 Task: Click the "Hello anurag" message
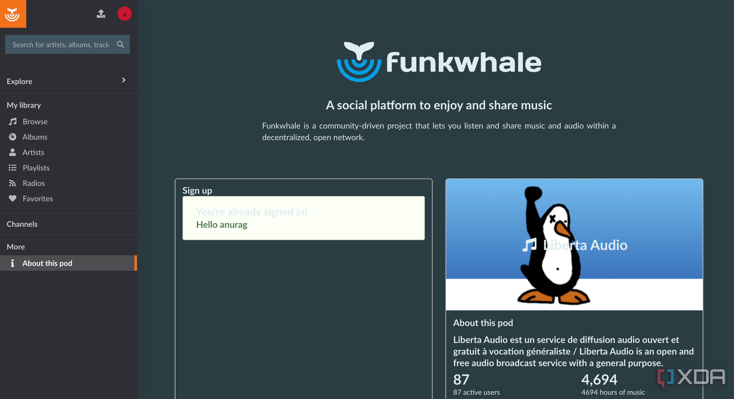tap(222, 225)
